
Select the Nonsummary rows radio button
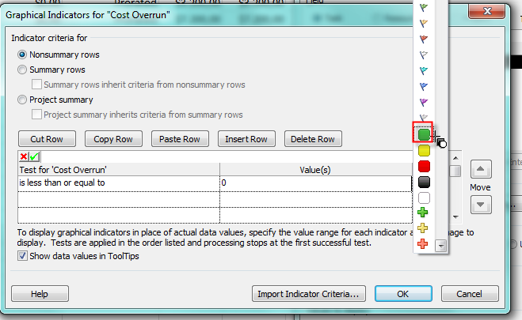click(22, 55)
